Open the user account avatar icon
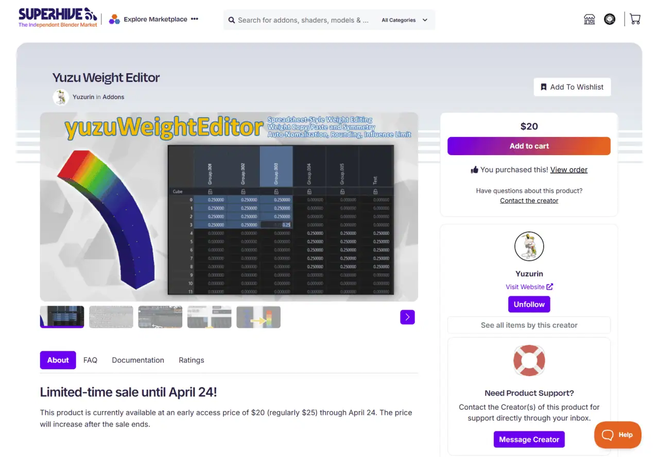The width and height of the screenshot is (659, 457). [x=610, y=20]
